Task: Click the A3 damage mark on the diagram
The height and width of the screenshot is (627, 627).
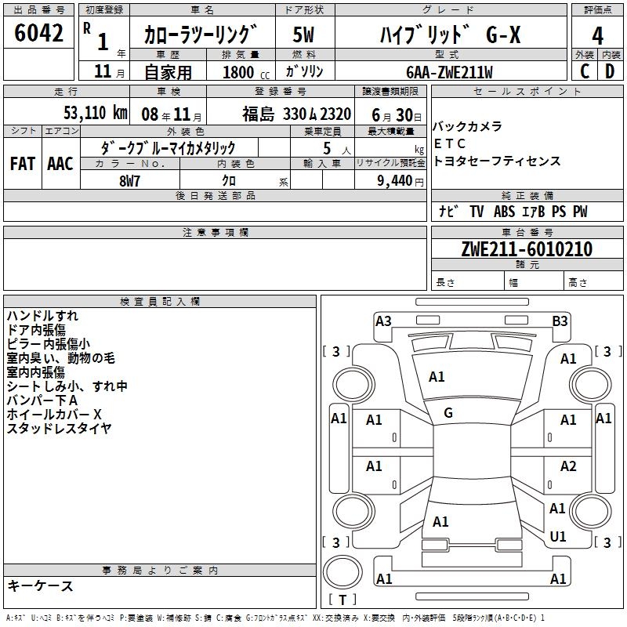Action: pyautogui.click(x=383, y=321)
